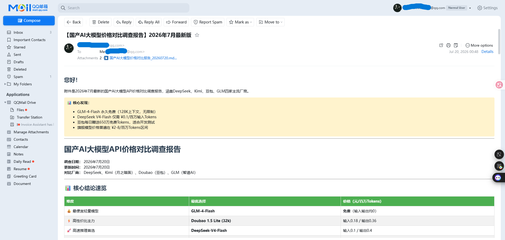The height and width of the screenshot is (240, 505).
Task: Click the translate floating pink icon
Action: 499,85
